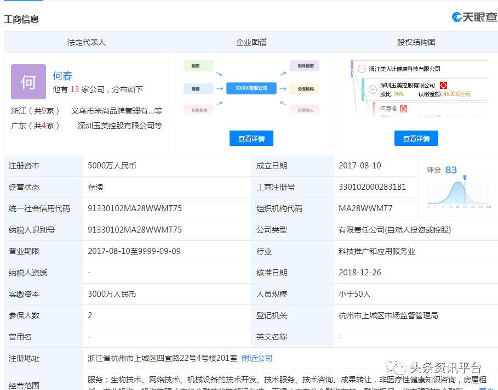Click the 存续 business status value

coord(95,187)
